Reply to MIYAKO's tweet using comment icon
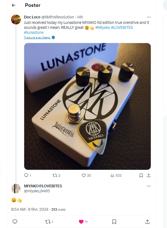Image resolution: width=167 pixels, height=228 pixels. 15,221
